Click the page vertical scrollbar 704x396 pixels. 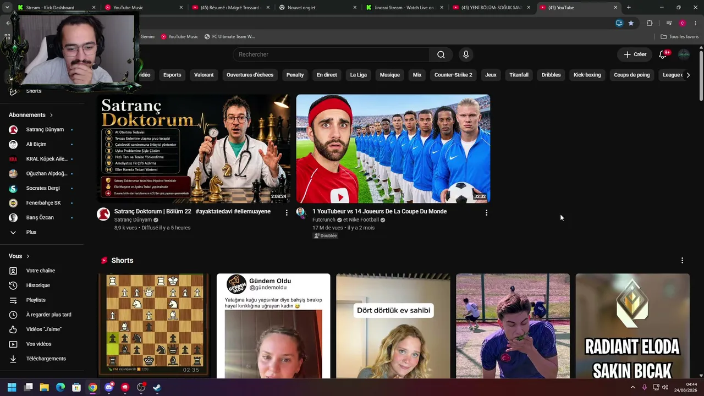701,75
